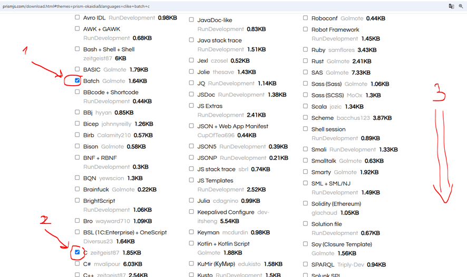Viewport: 467px width, 277px height.
Task: Open the MoOx author link by Sass (SCSS)
Action: tap(354, 96)
